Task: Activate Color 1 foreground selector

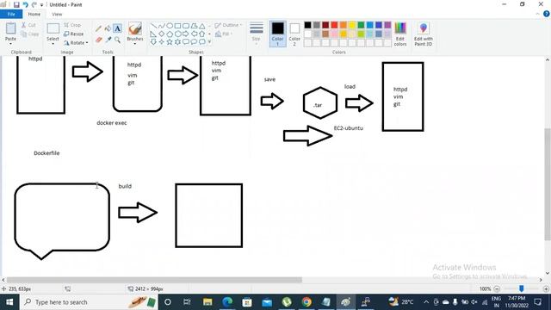Action: 277,34
